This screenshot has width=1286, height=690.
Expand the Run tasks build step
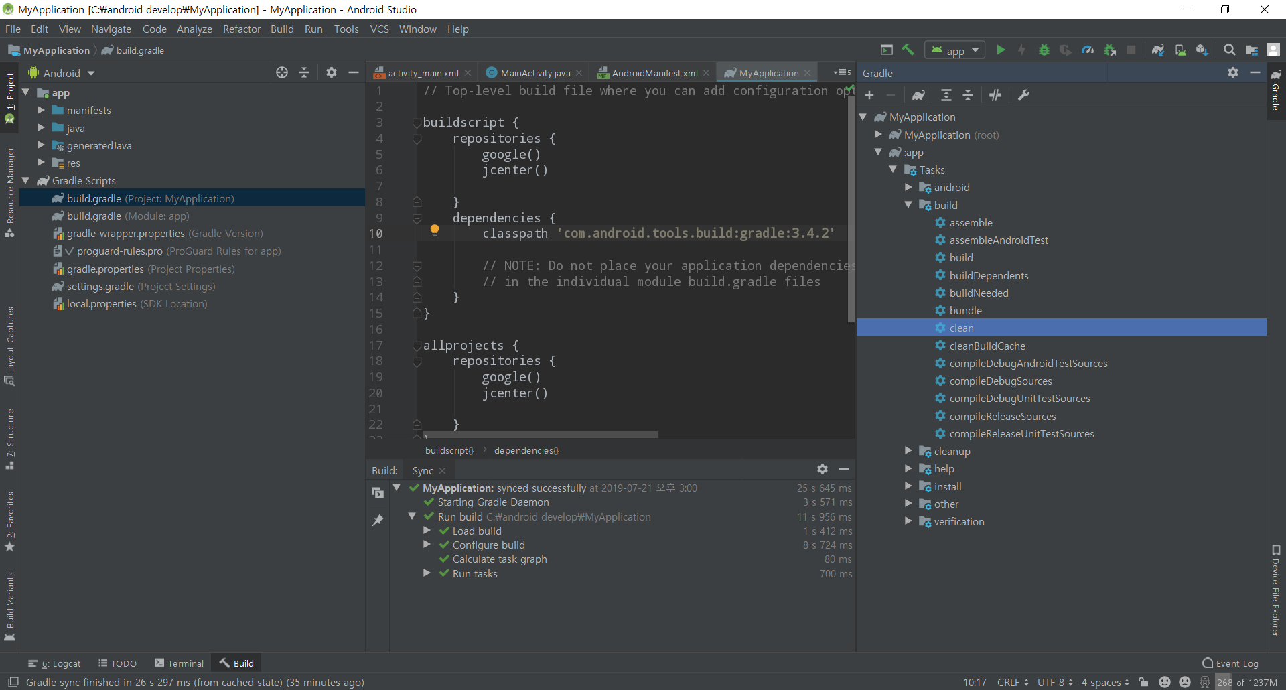pyautogui.click(x=427, y=573)
